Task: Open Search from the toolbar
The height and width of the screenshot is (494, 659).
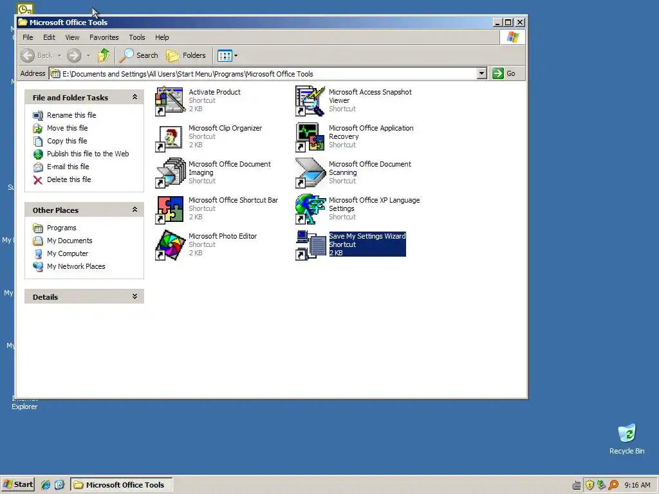Action: tap(139, 55)
